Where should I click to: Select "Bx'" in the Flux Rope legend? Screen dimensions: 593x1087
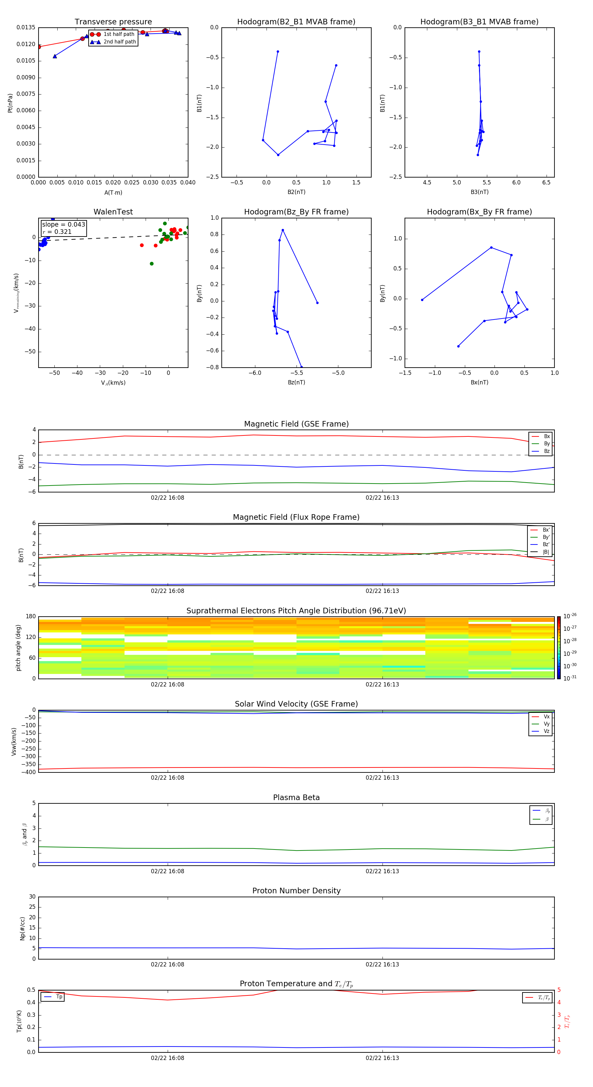click(540, 530)
